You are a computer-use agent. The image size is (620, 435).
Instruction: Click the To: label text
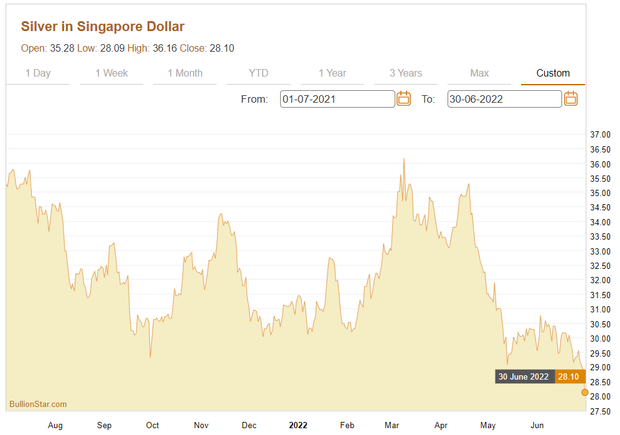tap(428, 99)
